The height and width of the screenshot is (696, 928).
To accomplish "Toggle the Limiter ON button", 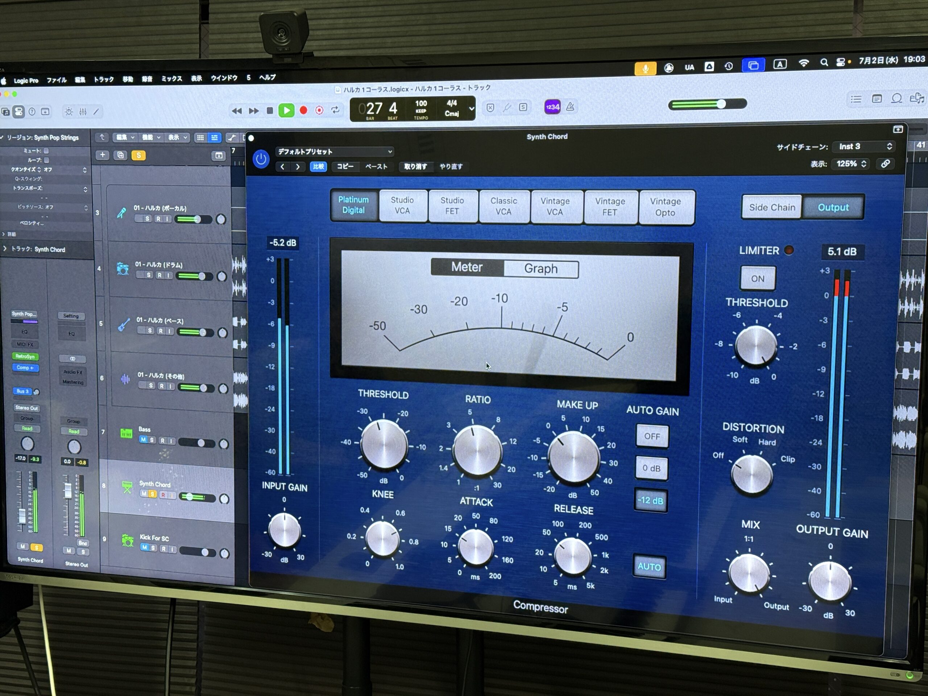I will [x=758, y=278].
